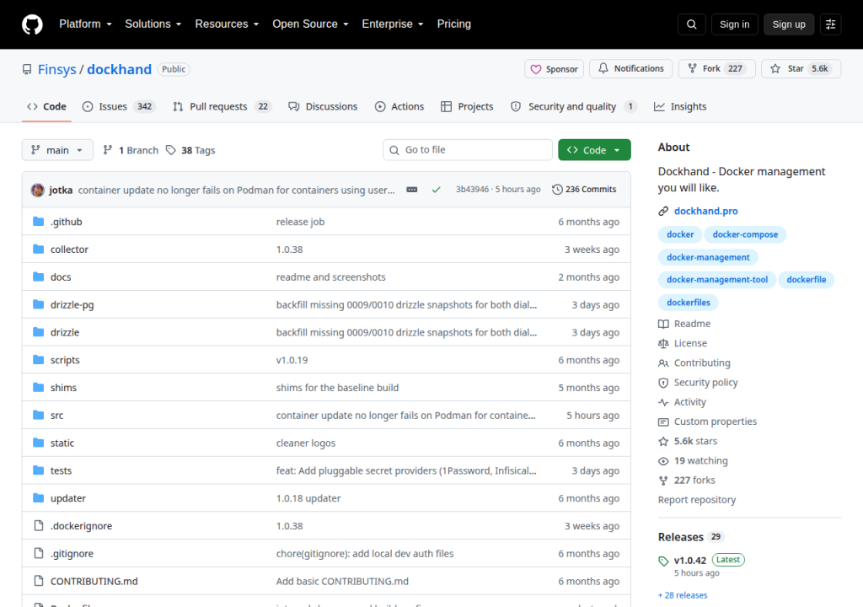The image size is (863, 607).
Task: Fork the repository with the Fork button
Action: pos(716,68)
